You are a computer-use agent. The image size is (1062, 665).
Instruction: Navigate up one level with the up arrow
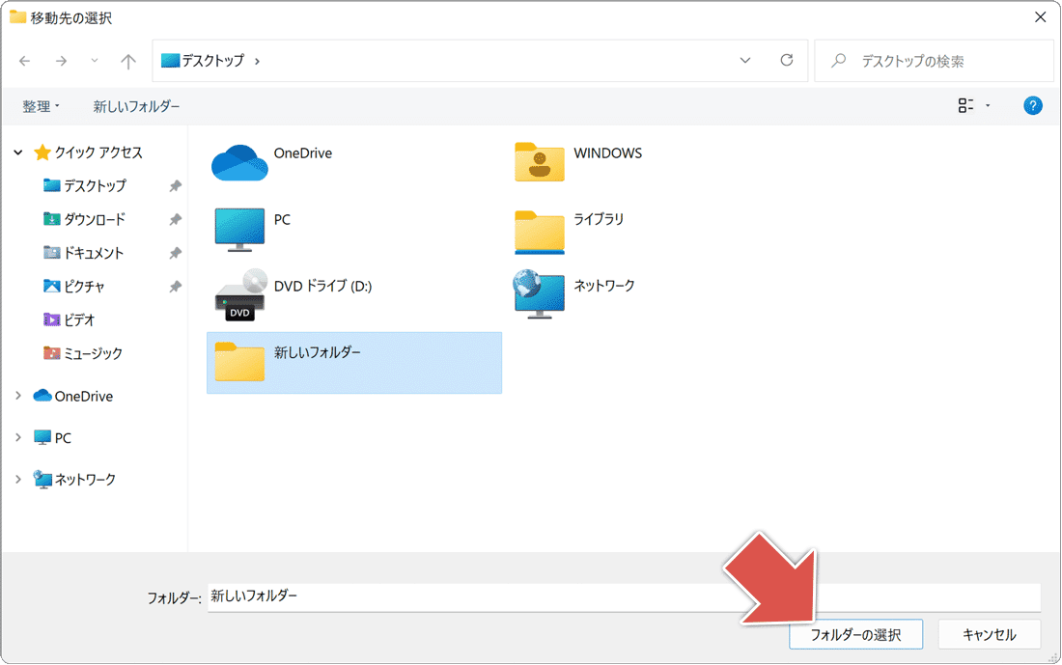tap(127, 60)
